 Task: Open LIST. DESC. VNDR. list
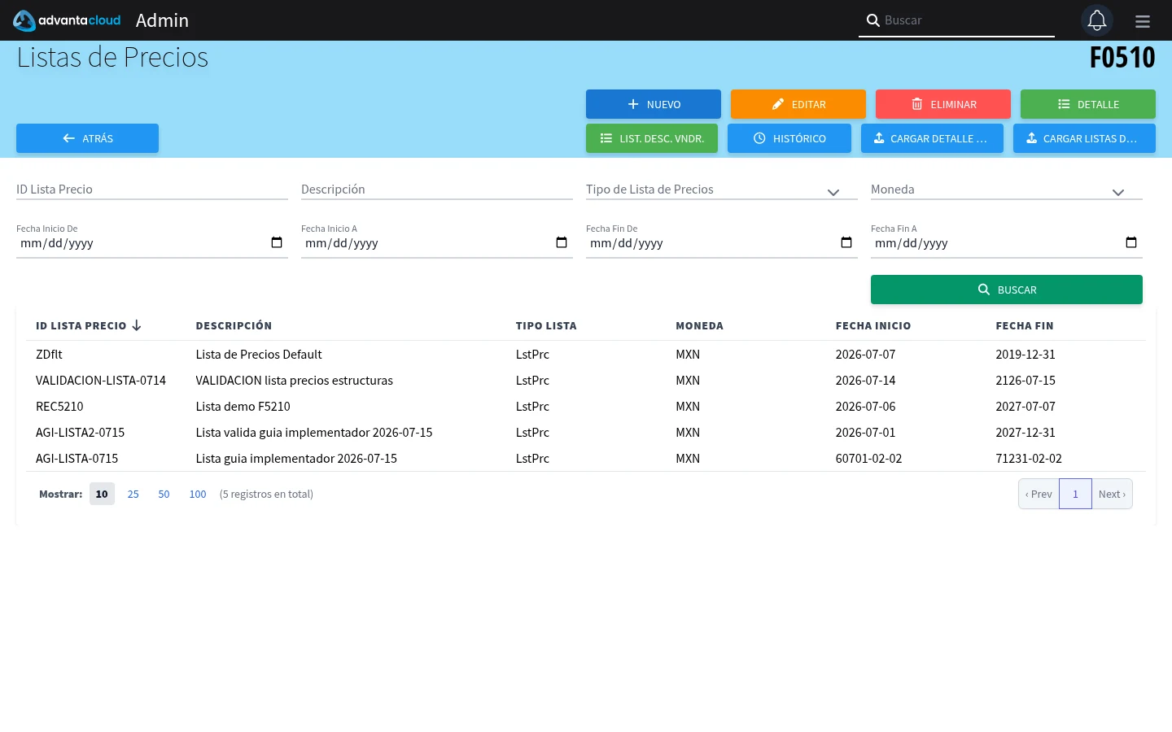[652, 138]
